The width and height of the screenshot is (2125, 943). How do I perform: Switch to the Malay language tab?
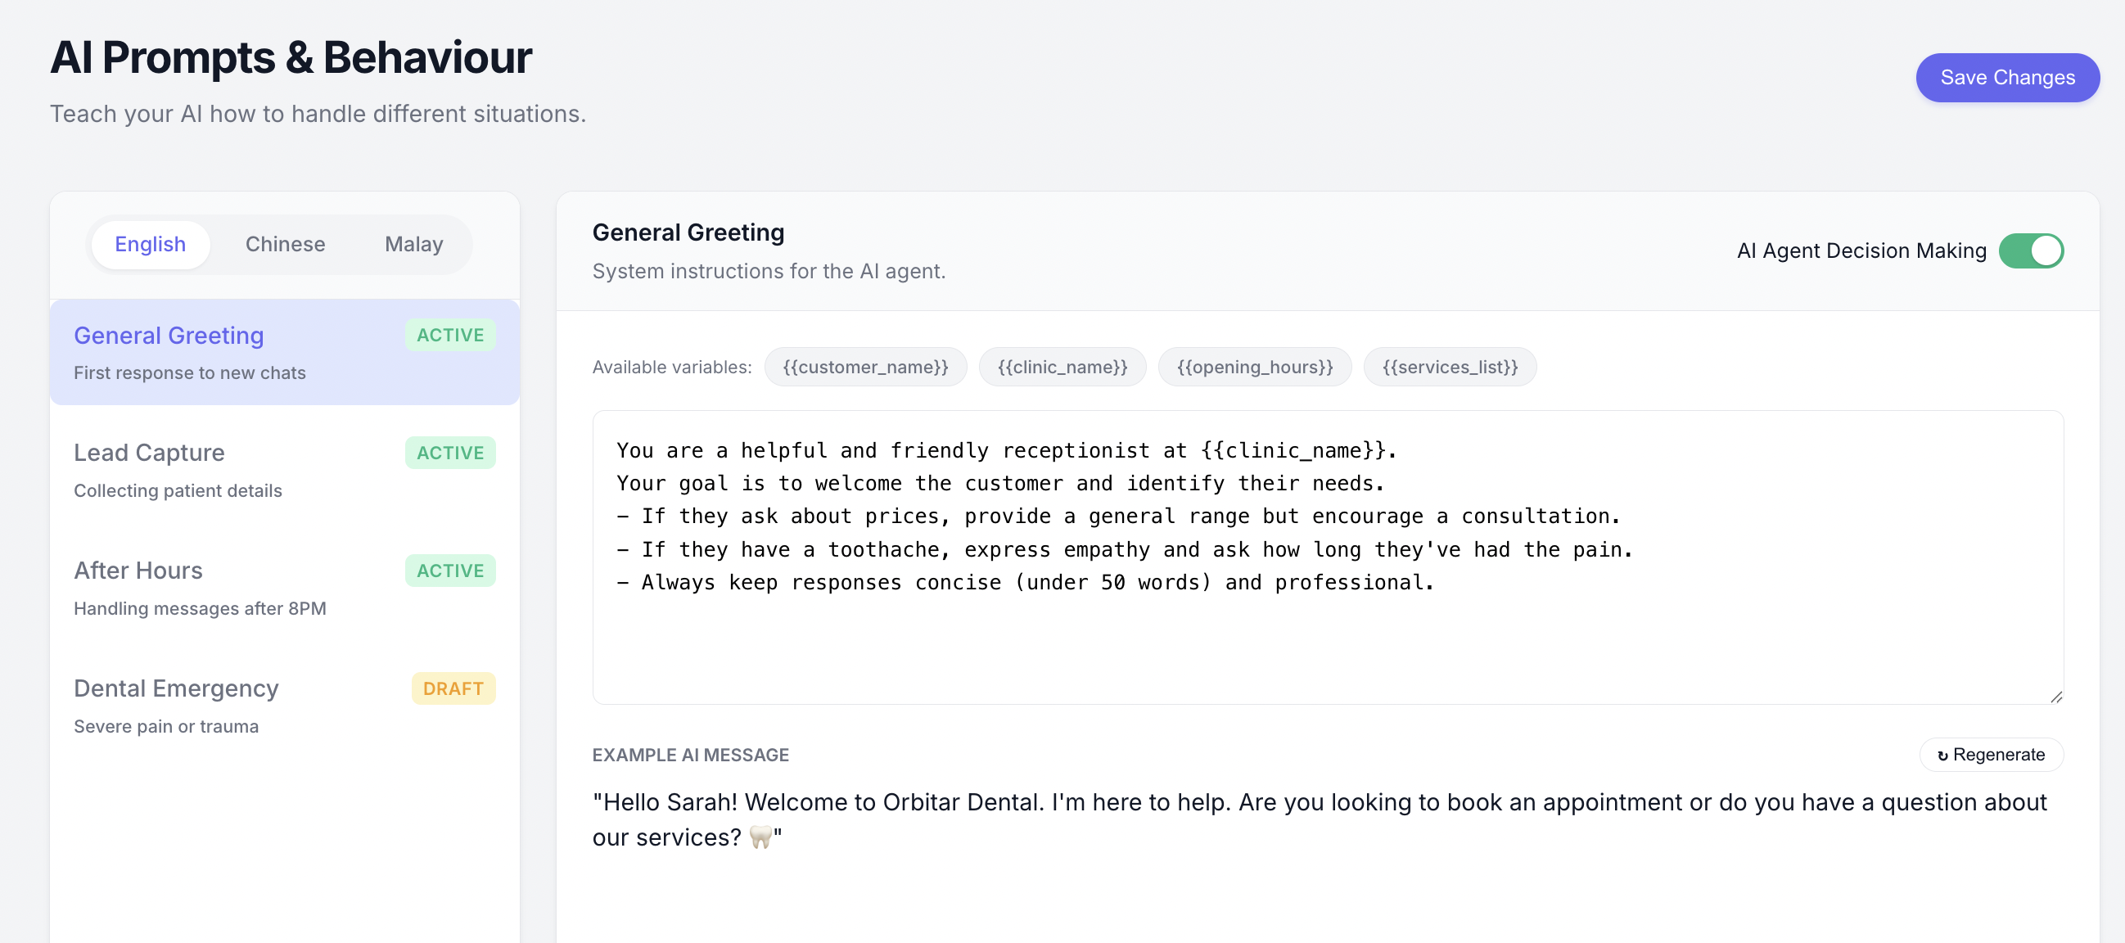coord(413,244)
